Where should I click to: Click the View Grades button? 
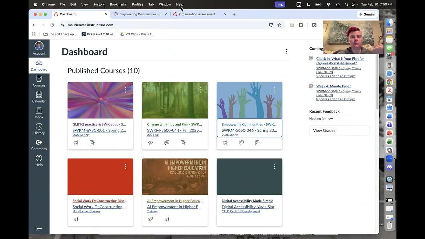pos(339,130)
